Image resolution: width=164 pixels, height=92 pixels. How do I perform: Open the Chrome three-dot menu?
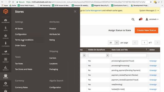coord(162,2)
